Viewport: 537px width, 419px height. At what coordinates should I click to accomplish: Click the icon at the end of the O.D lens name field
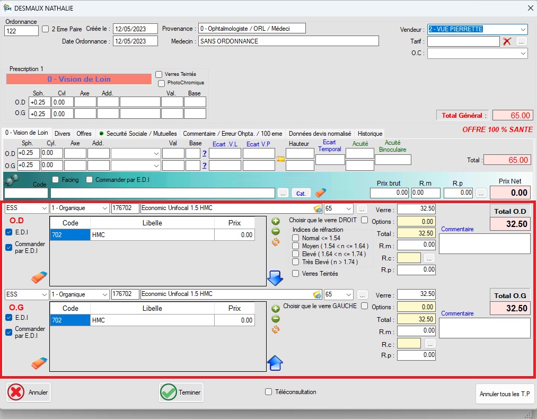(x=318, y=208)
